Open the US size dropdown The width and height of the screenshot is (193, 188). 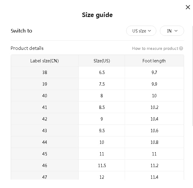click(x=141, y=31)
